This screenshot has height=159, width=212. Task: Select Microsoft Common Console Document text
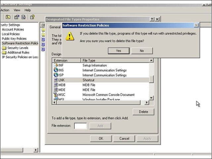pyautogui.click(x=108, y=95)
